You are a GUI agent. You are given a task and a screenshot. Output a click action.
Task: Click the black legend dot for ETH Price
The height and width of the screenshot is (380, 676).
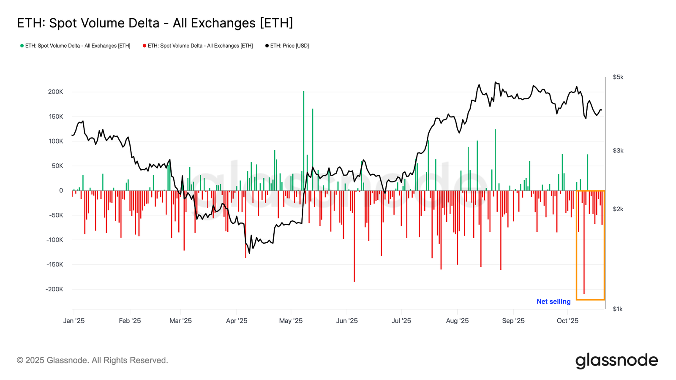pos(267,46)
